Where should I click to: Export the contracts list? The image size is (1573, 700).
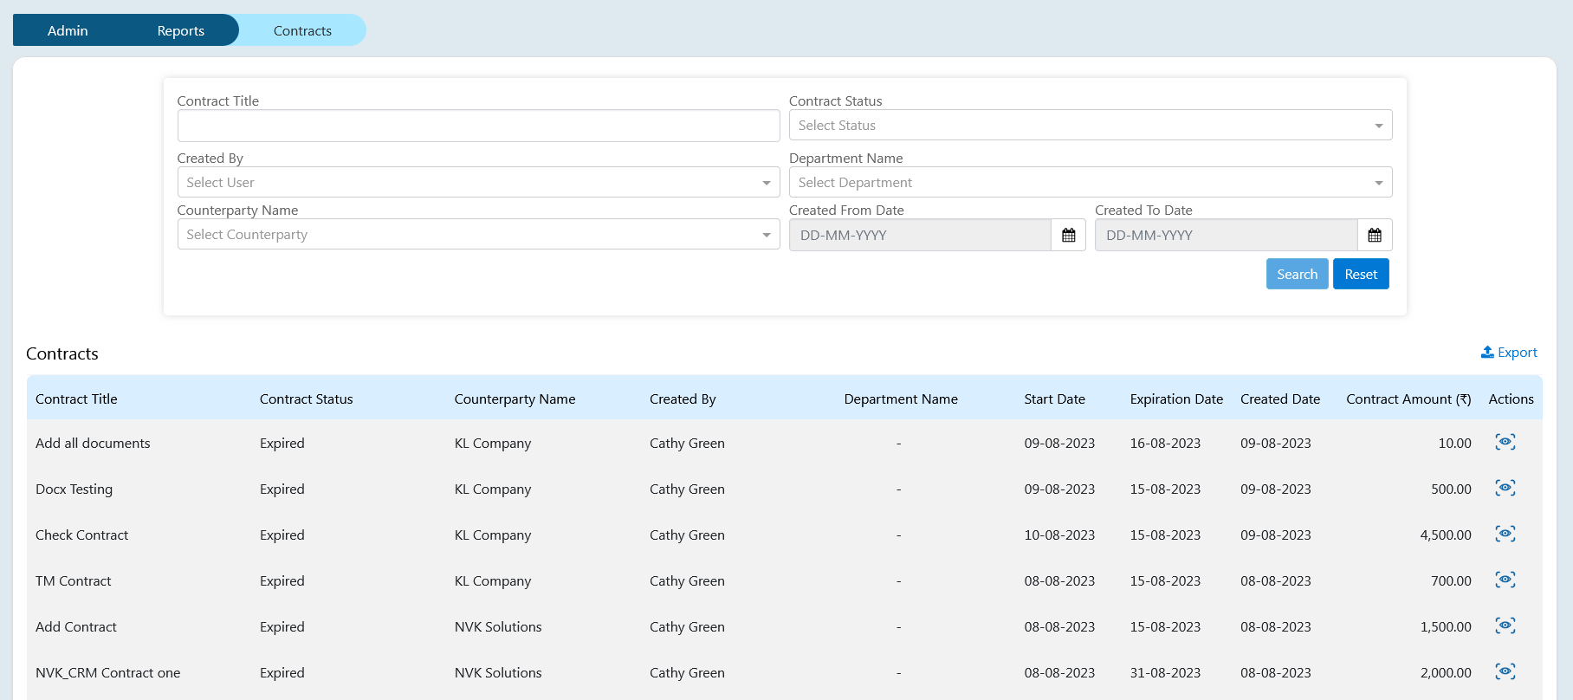[1509, 353]
